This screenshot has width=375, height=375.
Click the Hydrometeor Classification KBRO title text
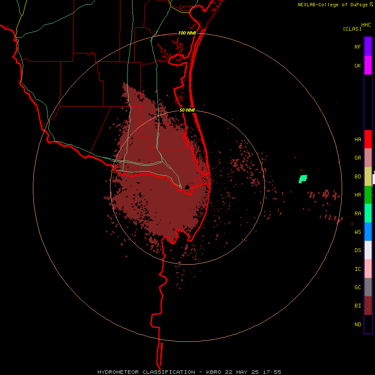[189, 372]
